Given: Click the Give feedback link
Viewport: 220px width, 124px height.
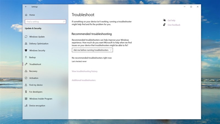Looking at the screenshot, I should [174, 25].
